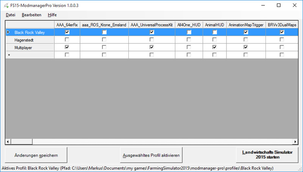Click Ausgewähltes Profil aktivieren button

tap(151, 155)
